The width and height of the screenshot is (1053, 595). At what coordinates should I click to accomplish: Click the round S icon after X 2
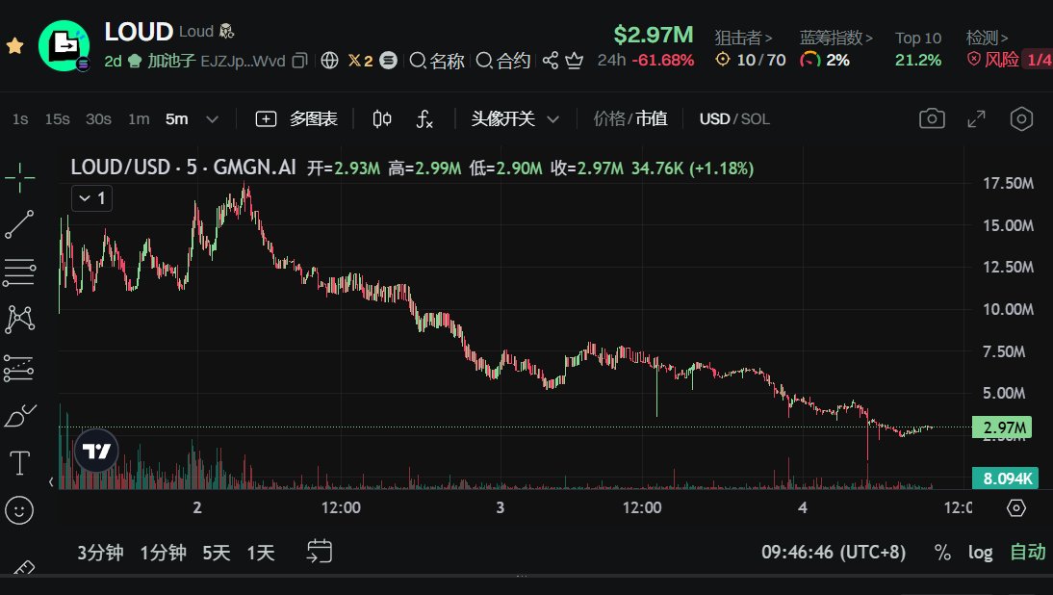(388, 61)
